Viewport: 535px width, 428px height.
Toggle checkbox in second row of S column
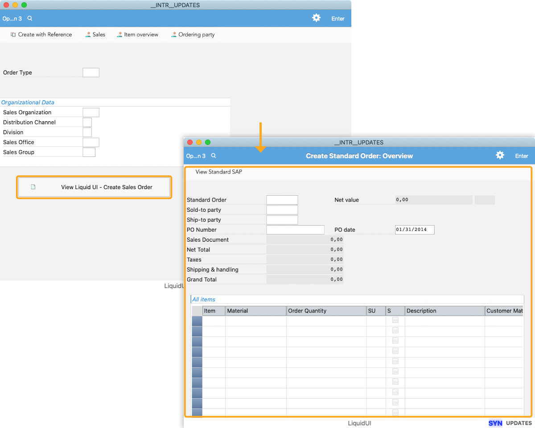[x=395, y=330]
